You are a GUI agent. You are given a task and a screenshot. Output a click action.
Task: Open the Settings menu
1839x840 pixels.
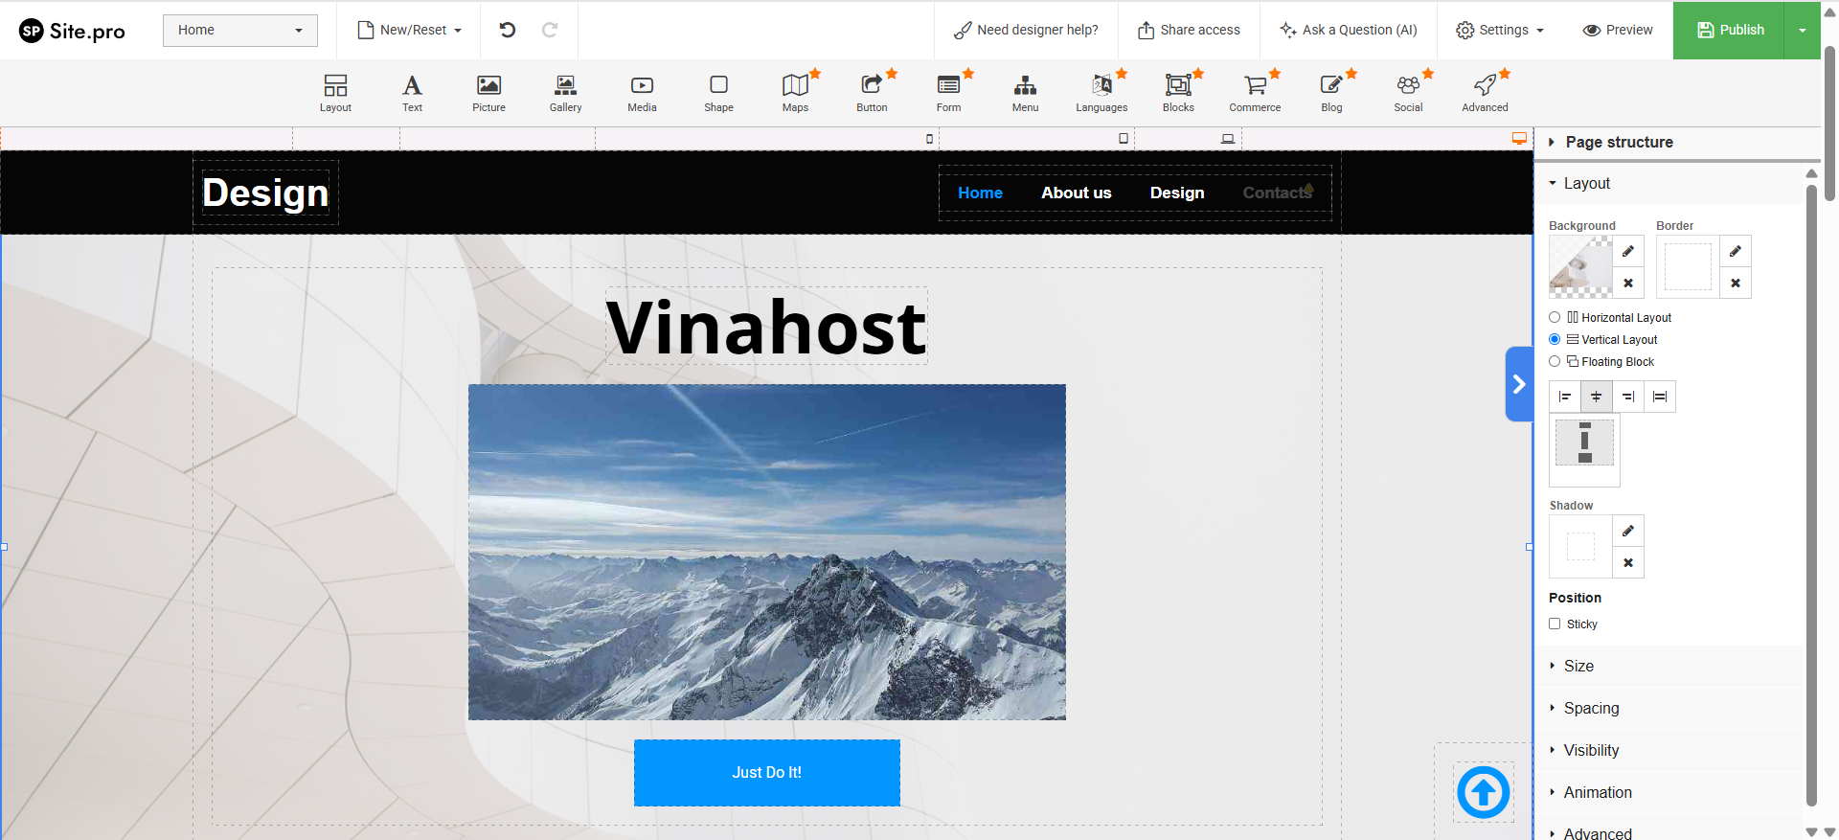(1500, 30)
